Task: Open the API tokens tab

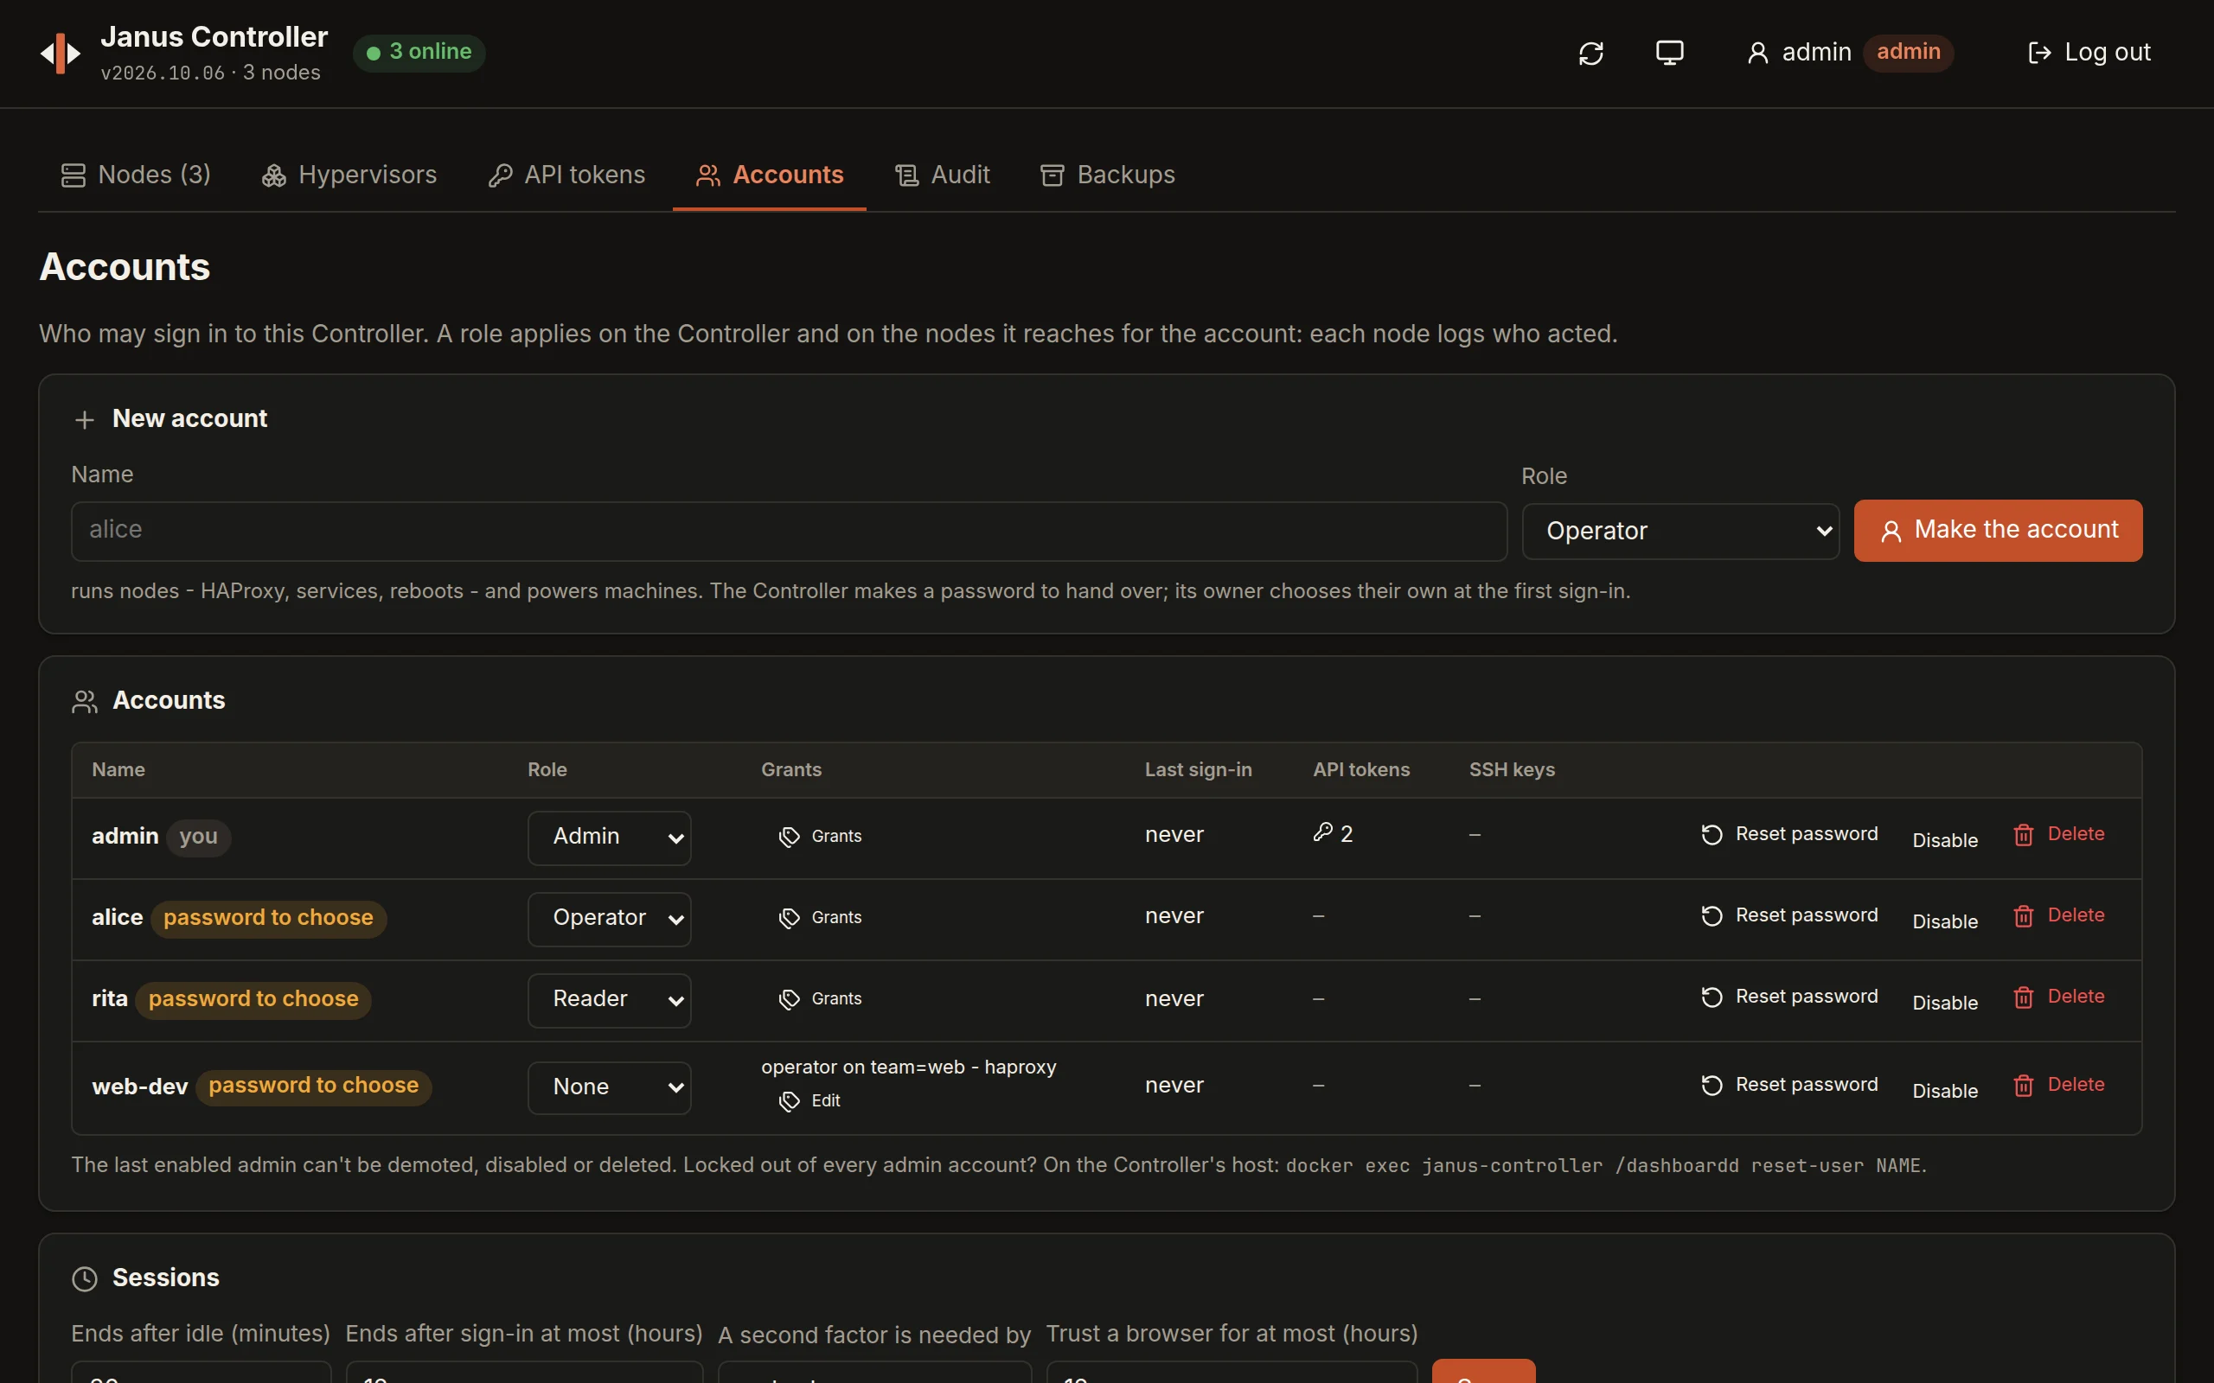Action: (567, 175)
